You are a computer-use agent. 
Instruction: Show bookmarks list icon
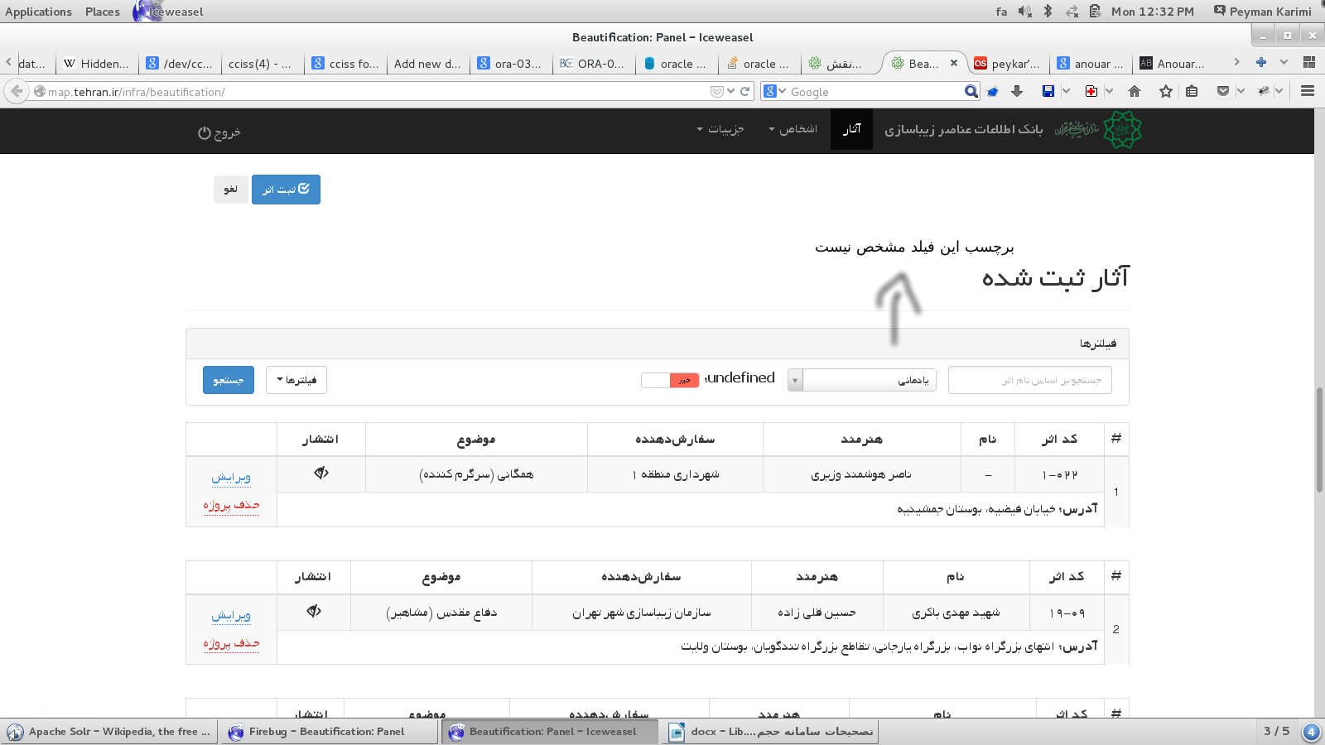click(x=1192, y=92)
